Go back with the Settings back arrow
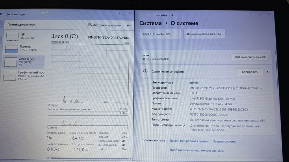The image size is (289, 162). (x=140, y=15)
